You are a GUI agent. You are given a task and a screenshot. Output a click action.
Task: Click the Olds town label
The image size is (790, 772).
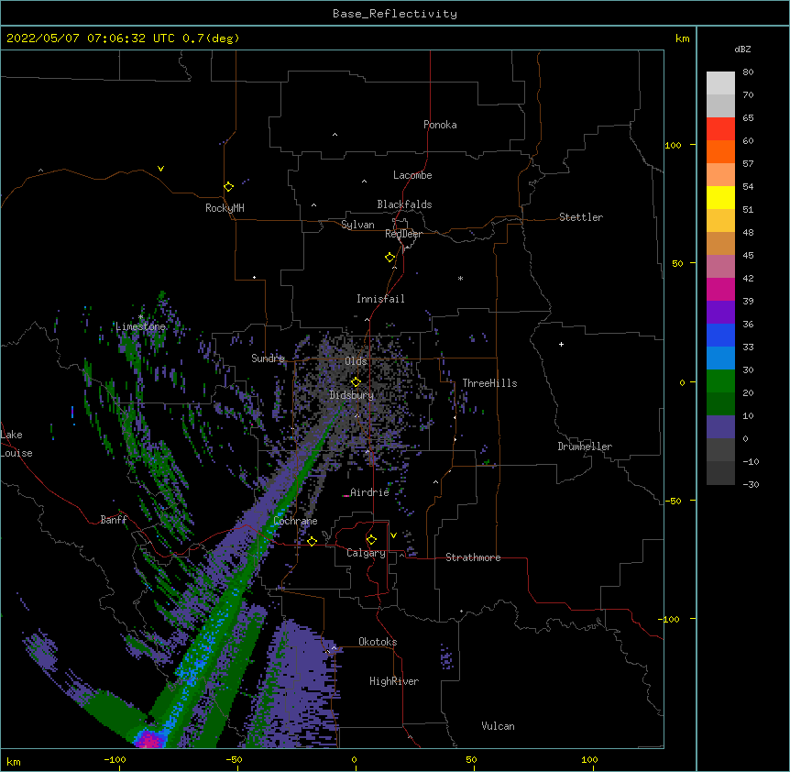pyautogui.click(x=356, y=361)
